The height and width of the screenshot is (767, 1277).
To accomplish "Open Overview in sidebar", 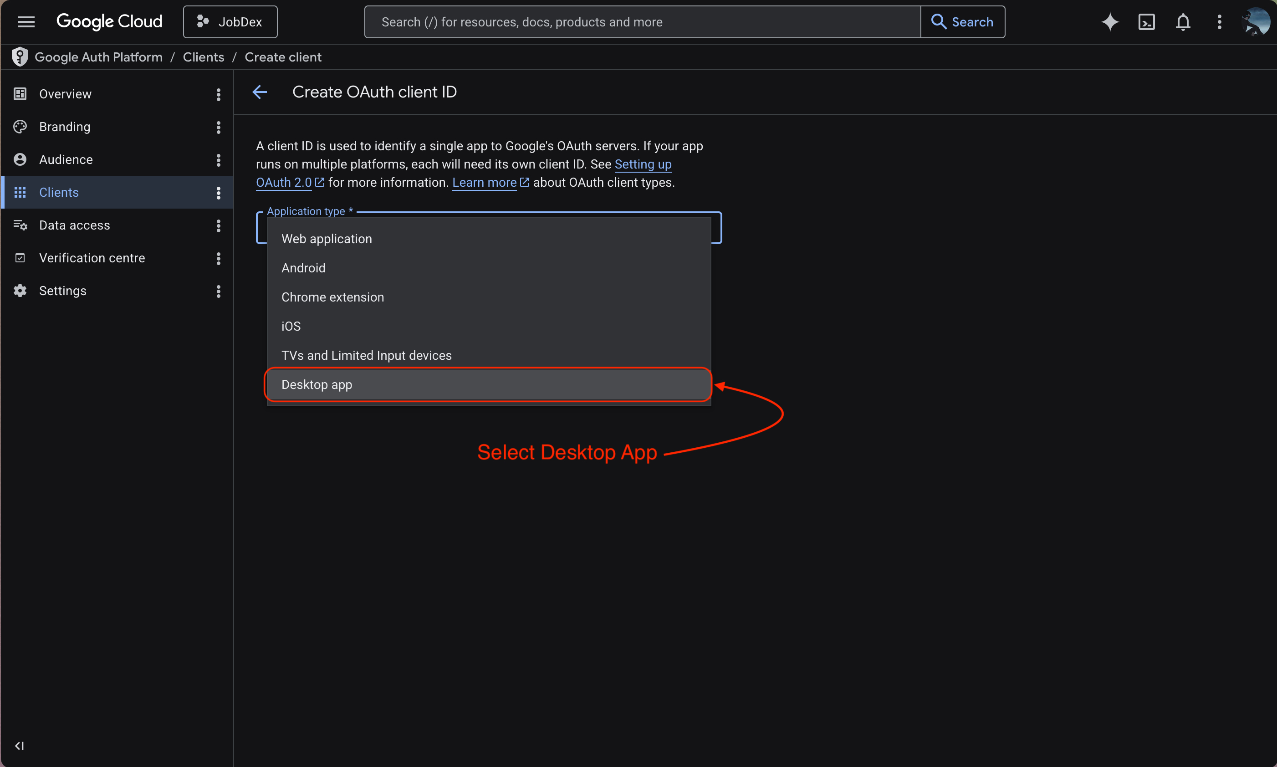I will [x=117, y=94].
